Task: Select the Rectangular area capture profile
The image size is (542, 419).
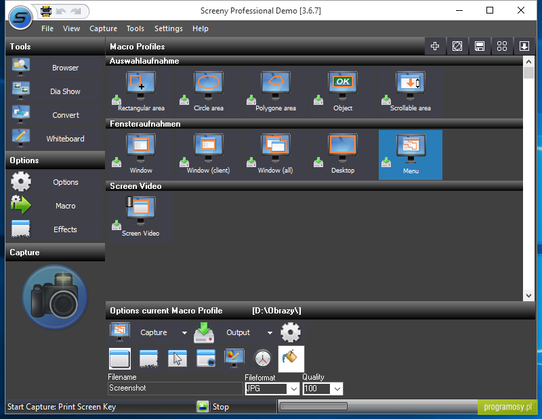Action: click(140, 92)
